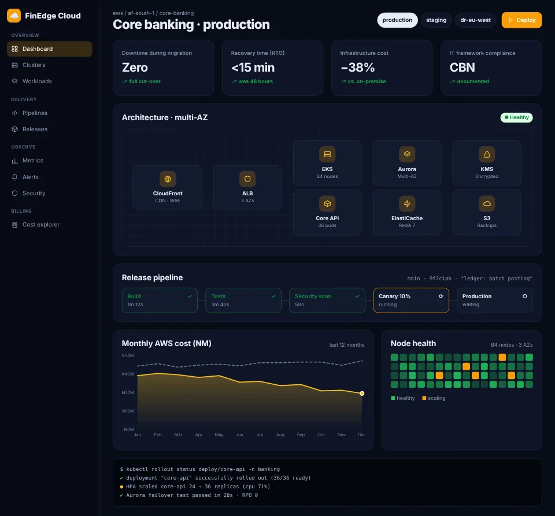Open the Clusters page
Viewport: 555px width, 516px height.
coord(50,65)
